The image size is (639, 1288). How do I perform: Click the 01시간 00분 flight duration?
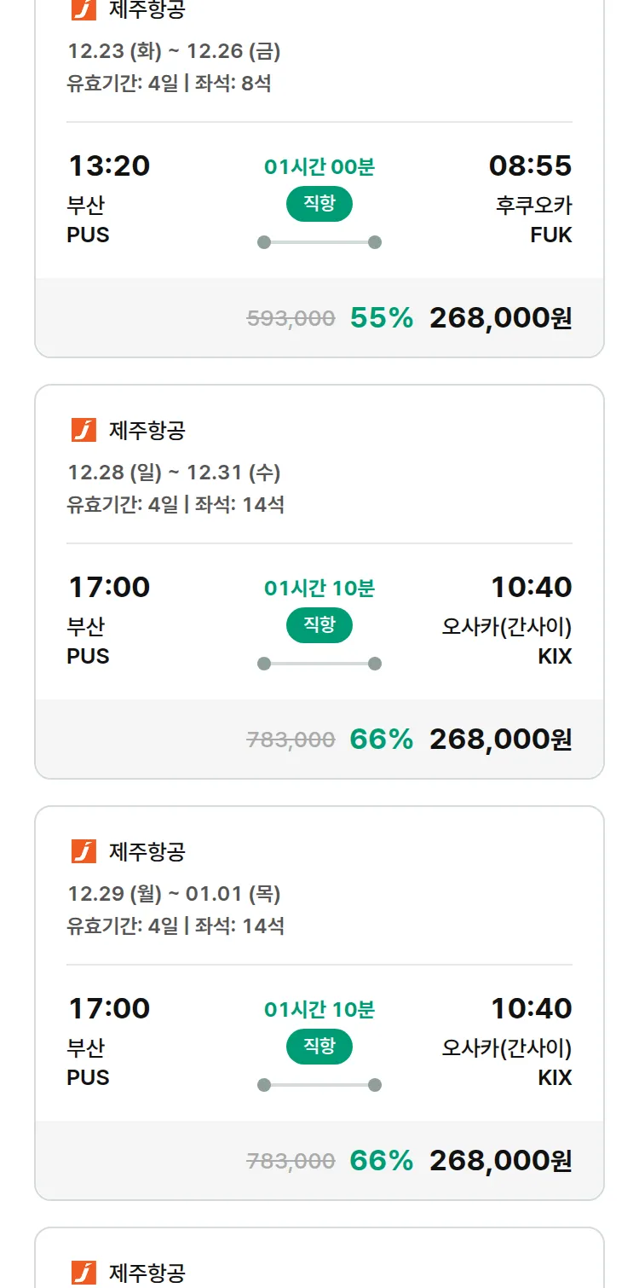pyautogui.click(x=319, y=167)
